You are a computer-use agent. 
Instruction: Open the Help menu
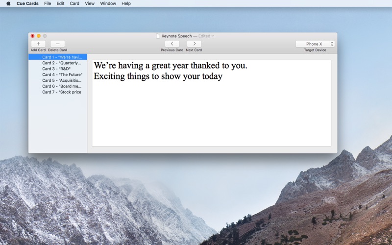click(x=126, y=3)
